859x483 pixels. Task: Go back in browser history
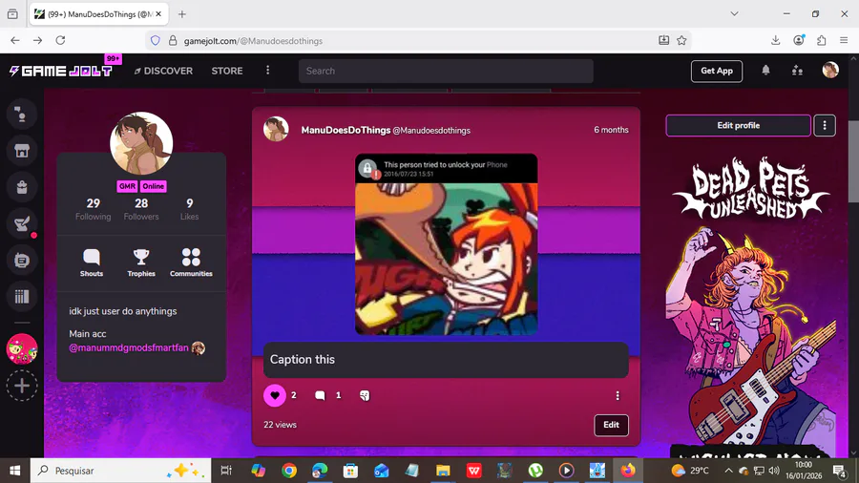click(x=15, y=40)
